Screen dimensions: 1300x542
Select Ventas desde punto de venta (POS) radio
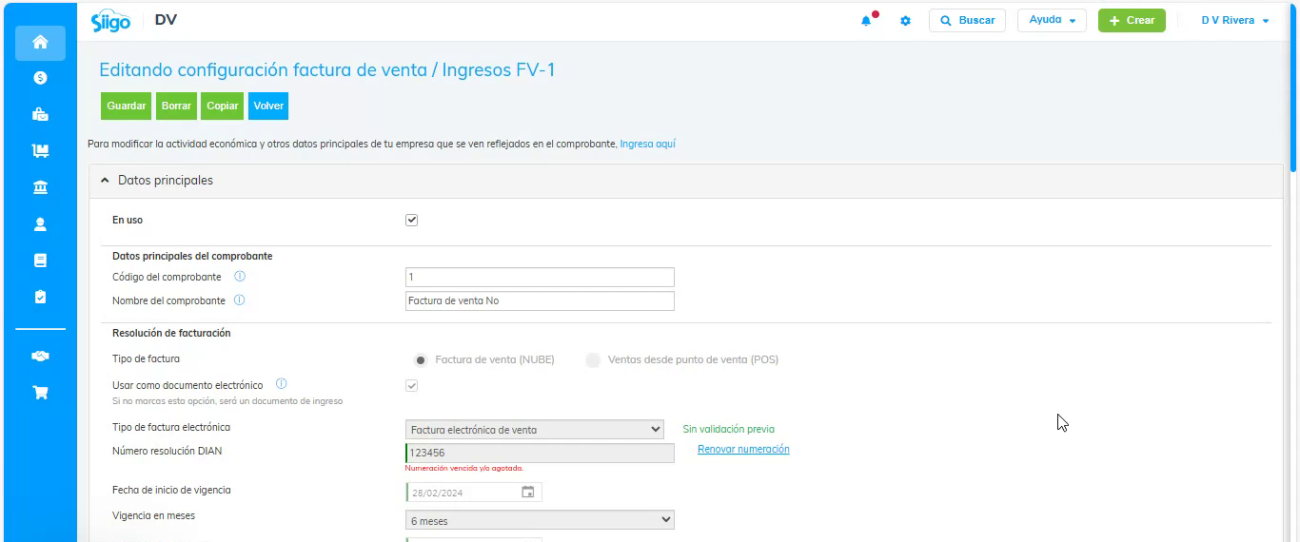(593, 360)
